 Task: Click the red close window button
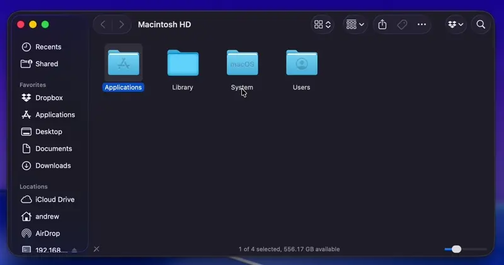(21, 25)
